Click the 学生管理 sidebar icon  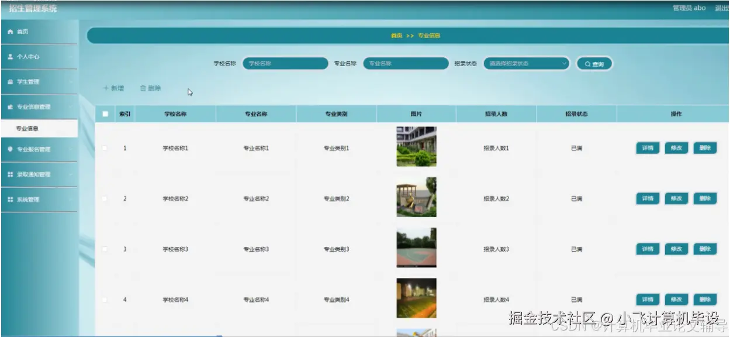10,82
